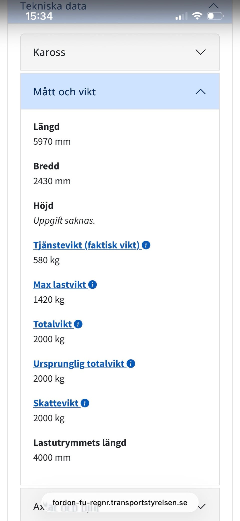The height and width of the screenshot is (521, 240).
Task: Click info icon next to Tjänstevikt
Action: point(146,245)
